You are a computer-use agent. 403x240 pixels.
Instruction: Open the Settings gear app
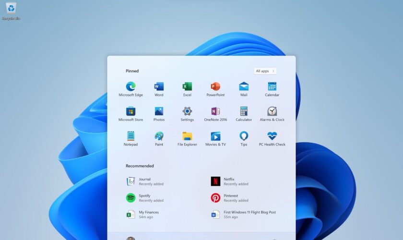pyautogui.click(x=187, y=114)
